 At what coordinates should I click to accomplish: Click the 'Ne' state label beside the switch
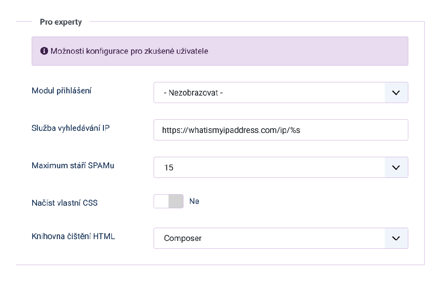[194, 201]
